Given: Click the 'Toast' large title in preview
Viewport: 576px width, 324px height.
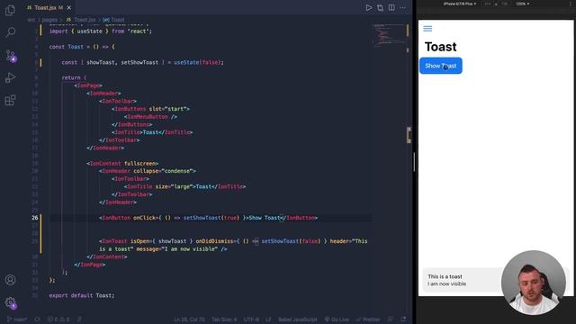Looking at the screenshot, I should (x=440, y=47).
